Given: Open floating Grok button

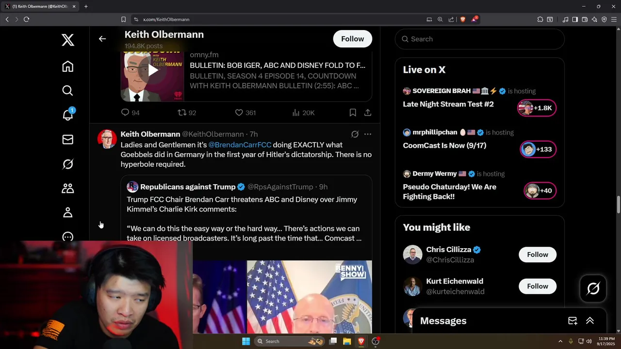Looking at the screenshot, I should (x=593, y=289).
